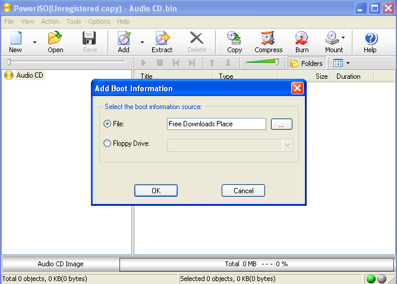The width and height of the screenshot is (397, 284).
Task: Click the Move up arrow icon
Action: pyautogui.click(x=212, y=63)
